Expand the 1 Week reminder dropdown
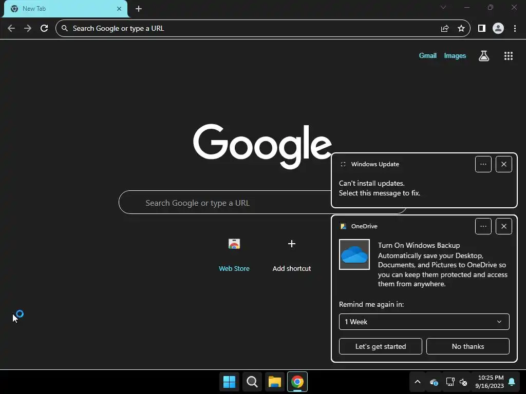Viewport: 526px width, 394px height. point(424,322)
